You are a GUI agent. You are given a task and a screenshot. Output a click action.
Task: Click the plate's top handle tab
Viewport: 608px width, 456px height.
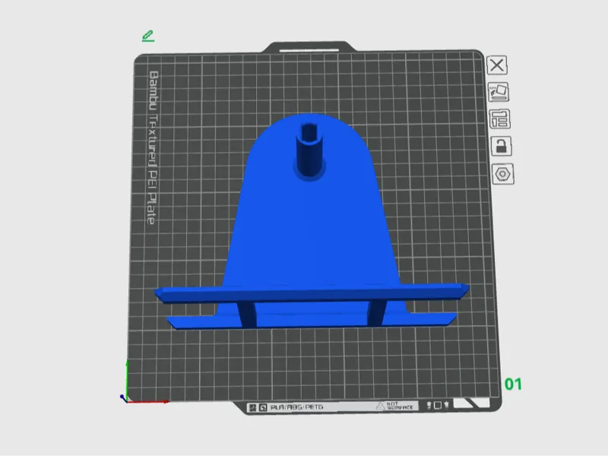309,47
